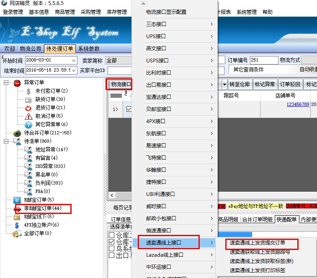Image resolution: width=317 pixels, height=278 pixels.
Task: Click the folder icon for E邮宝线下(5)
Action: tap(17, 217)
